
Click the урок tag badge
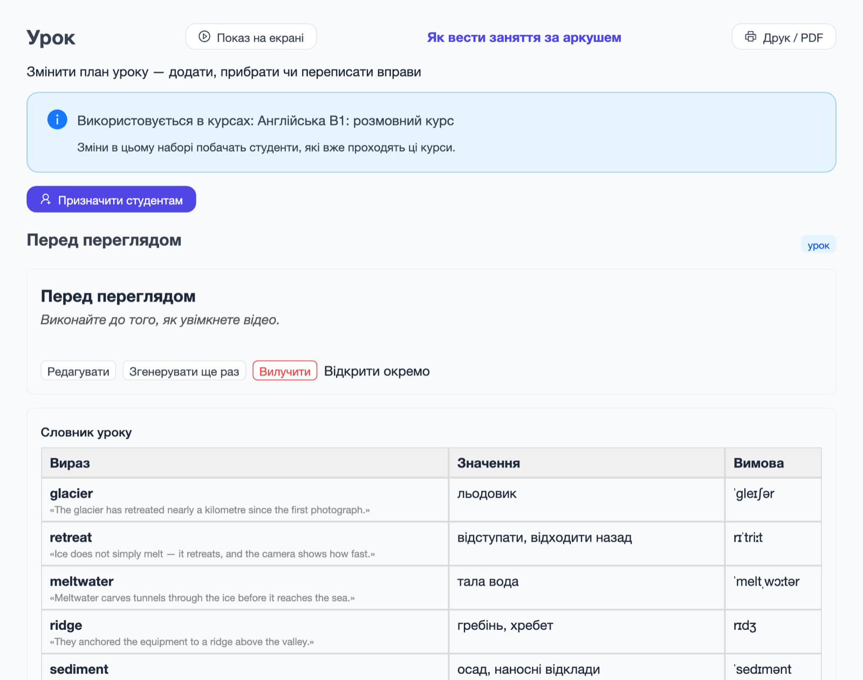click(x=818, y=245)
